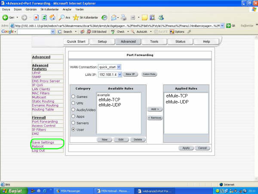Image resolution: width=258 pixels, height=194 pixels.
Task: Select the VPN category radio button
Action: point(73,103)
